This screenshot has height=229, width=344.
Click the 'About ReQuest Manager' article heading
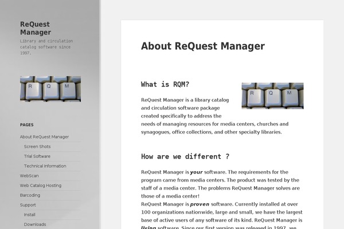click(x=203, y=46)
